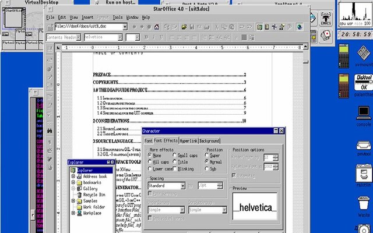Image resolution: width=373 pixels, height=233 pixels.
Task: Click the Home icon in StarOffice toolbar
Action: pyautogui.click(x=157, y=27)
